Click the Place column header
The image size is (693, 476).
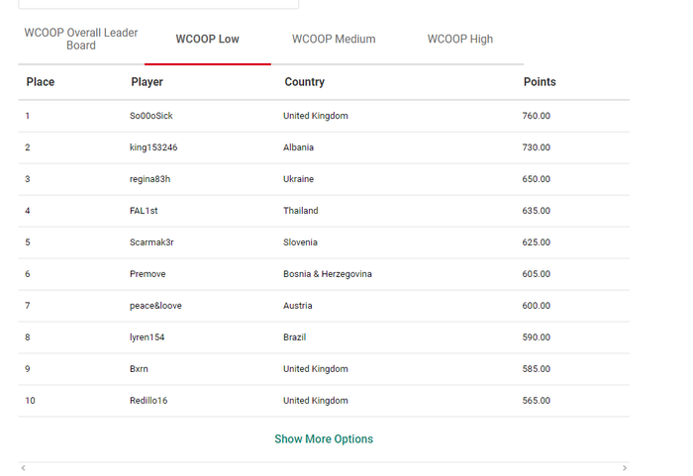click(x=41, y=82)
